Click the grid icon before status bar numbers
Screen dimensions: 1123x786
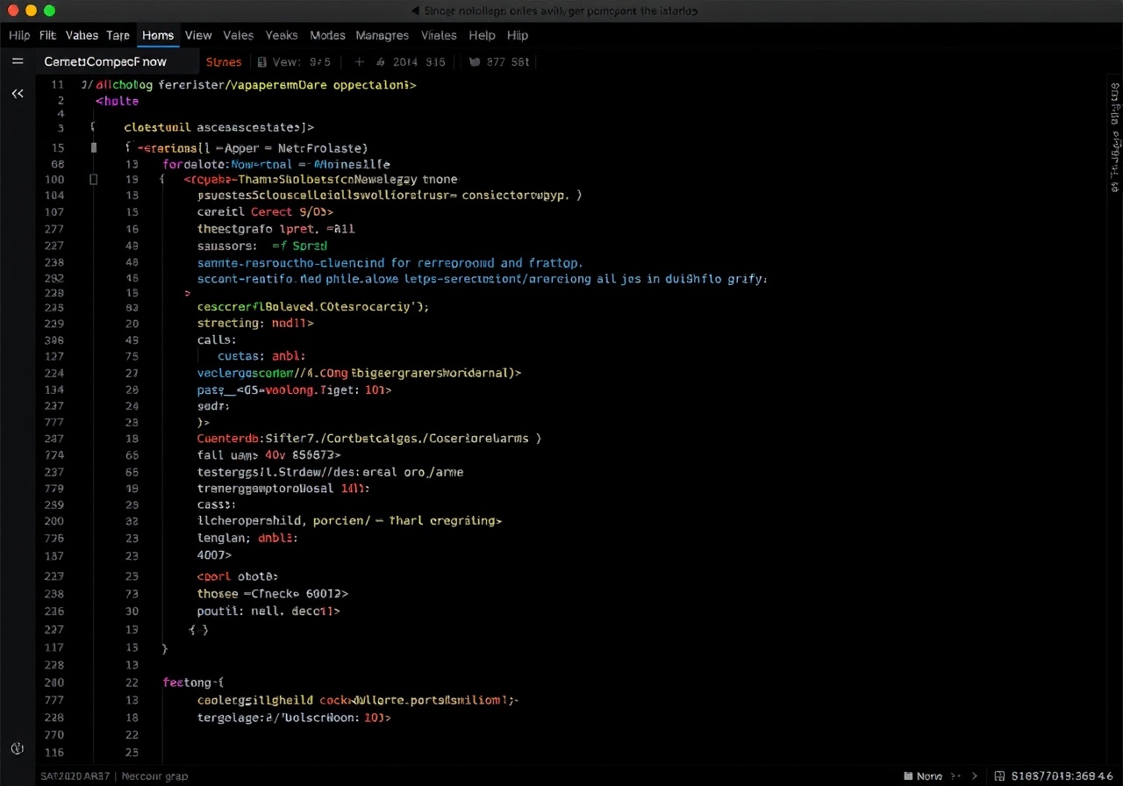[x=1000, y=776]
